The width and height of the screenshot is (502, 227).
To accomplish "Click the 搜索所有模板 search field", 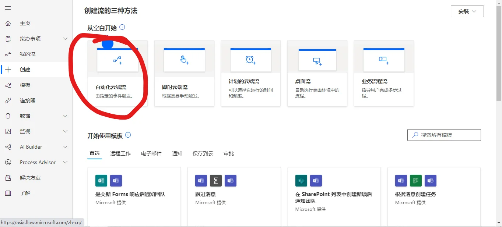I will click(443, 135).
